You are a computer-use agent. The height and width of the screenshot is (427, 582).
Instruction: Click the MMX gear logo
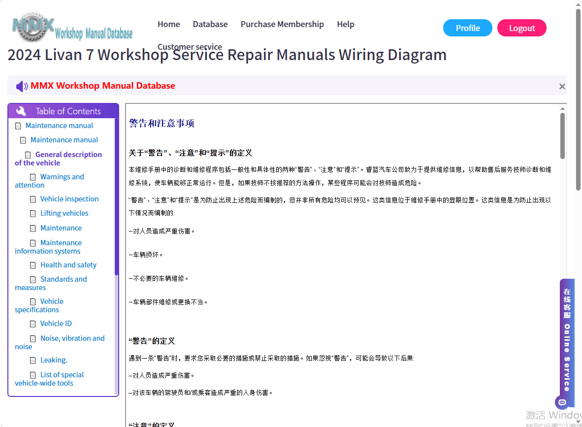pyautogui.click(x=32, y=26)
